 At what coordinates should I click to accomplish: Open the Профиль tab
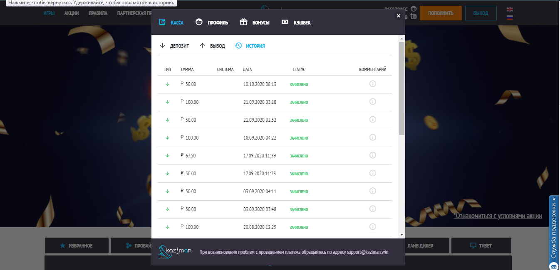click(x=212, y=22)
